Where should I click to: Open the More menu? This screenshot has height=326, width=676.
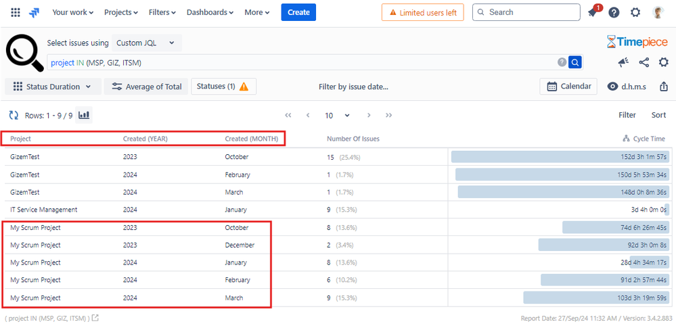pos(257,12)
